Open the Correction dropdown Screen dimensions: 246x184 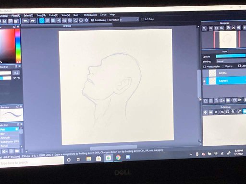click(129, 20)
